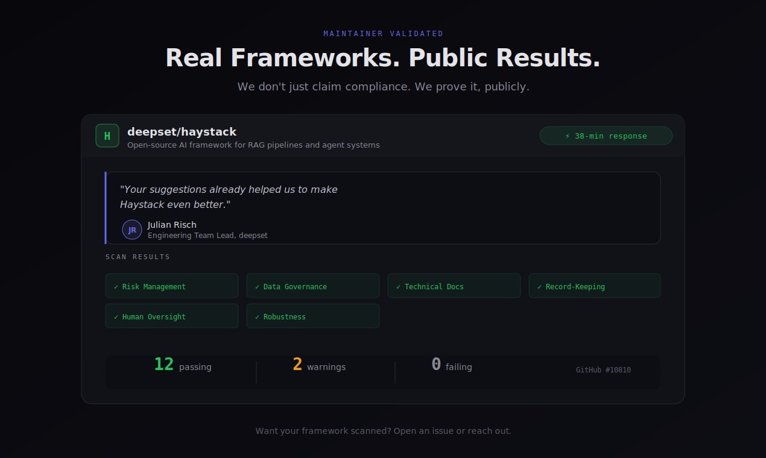Select the Technical Docs result chip

(x=454, y=286)
